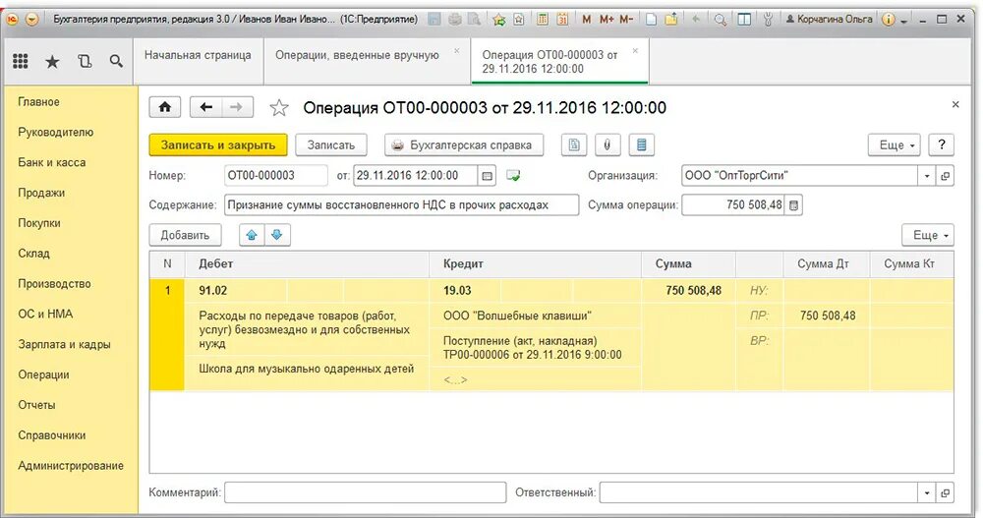Click the print preview icon in the title bar
The width and height of the screenshot is (983, 518).
[475, 20]
